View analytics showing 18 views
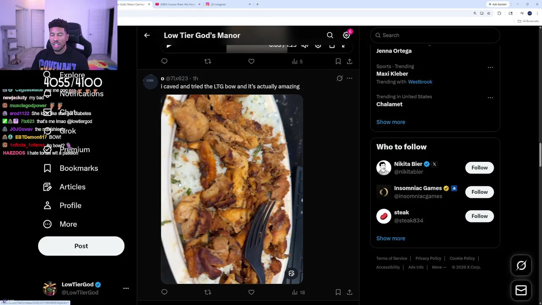542x305 pixels. pyautogui.click(x=298, y=292)
